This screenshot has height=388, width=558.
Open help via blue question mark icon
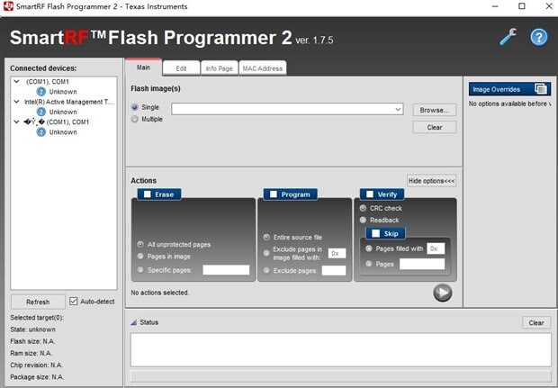[539, 37]
